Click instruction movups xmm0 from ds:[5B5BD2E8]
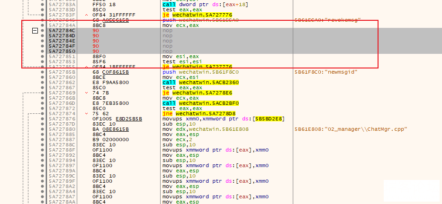 224,119
